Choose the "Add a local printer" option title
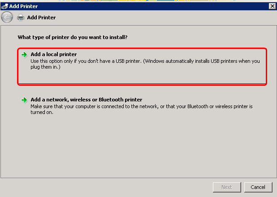 pos(56,54)
